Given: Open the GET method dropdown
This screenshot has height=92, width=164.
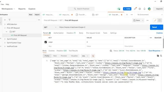Looking at the screenshot, I should coord(50,27).
